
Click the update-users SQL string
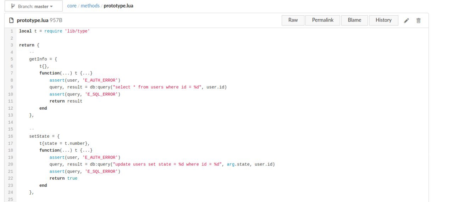tap(167, 164)
